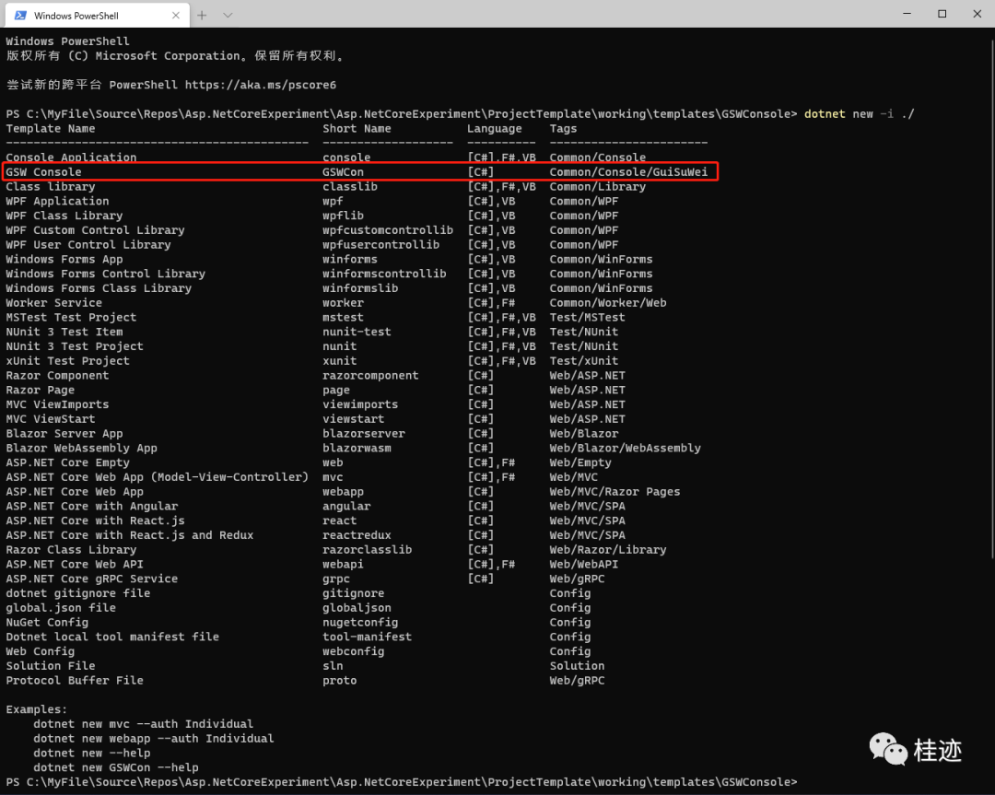
Task: Open the profile dropdown arrow beside new tab
Action: [x=228, y=16]
